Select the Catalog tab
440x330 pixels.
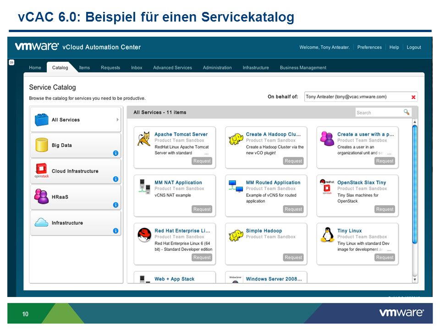[x=60, y=68]
